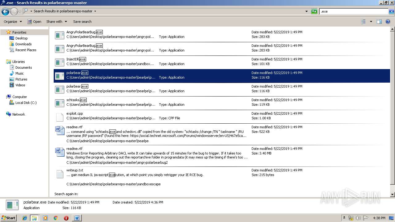Open the recent pages dropdown beside Forward
This screenshot has width=395, height=222.
[20, 11]
